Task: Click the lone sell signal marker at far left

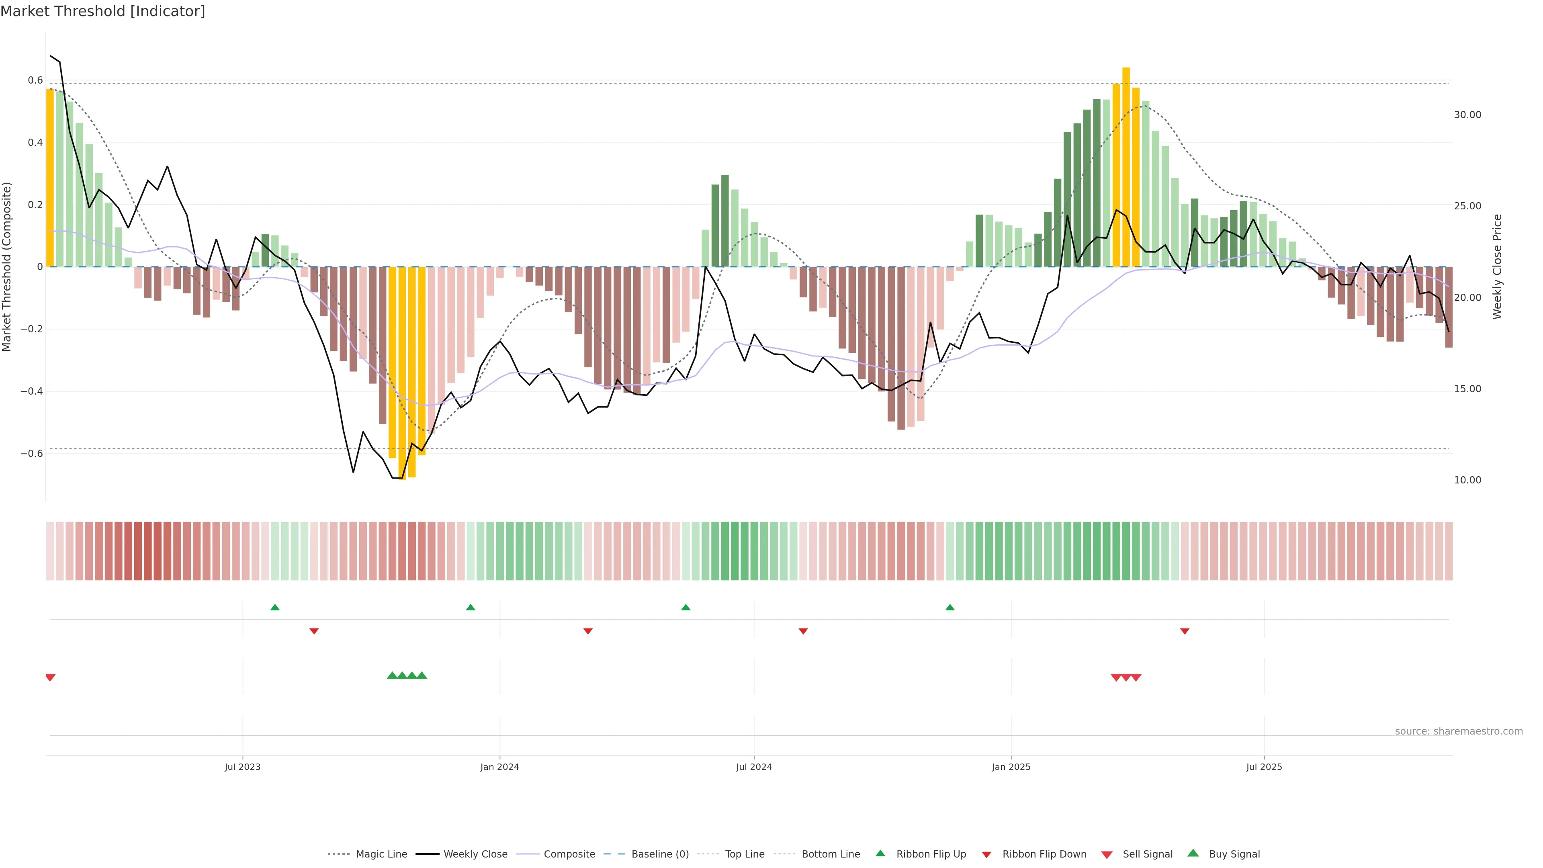Action: click(50, 678)
